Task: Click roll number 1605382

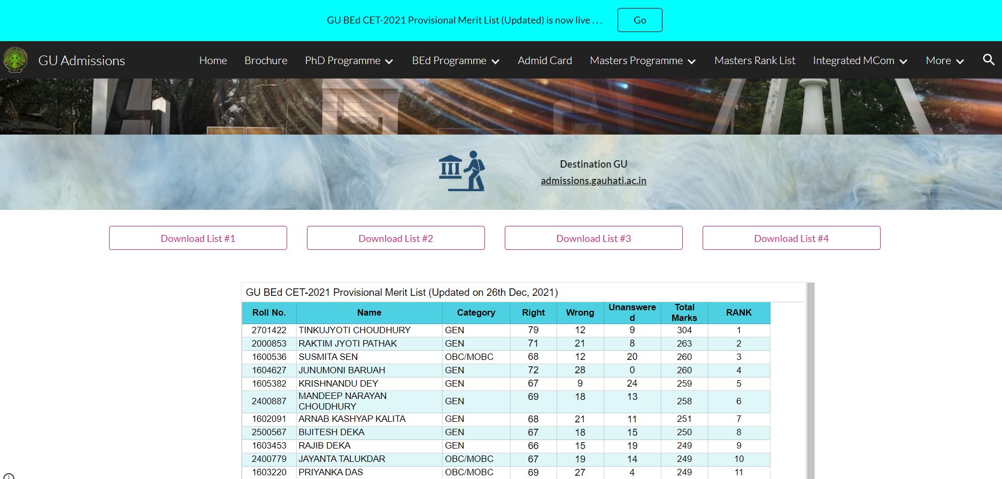Action: (x=269, y=383)
